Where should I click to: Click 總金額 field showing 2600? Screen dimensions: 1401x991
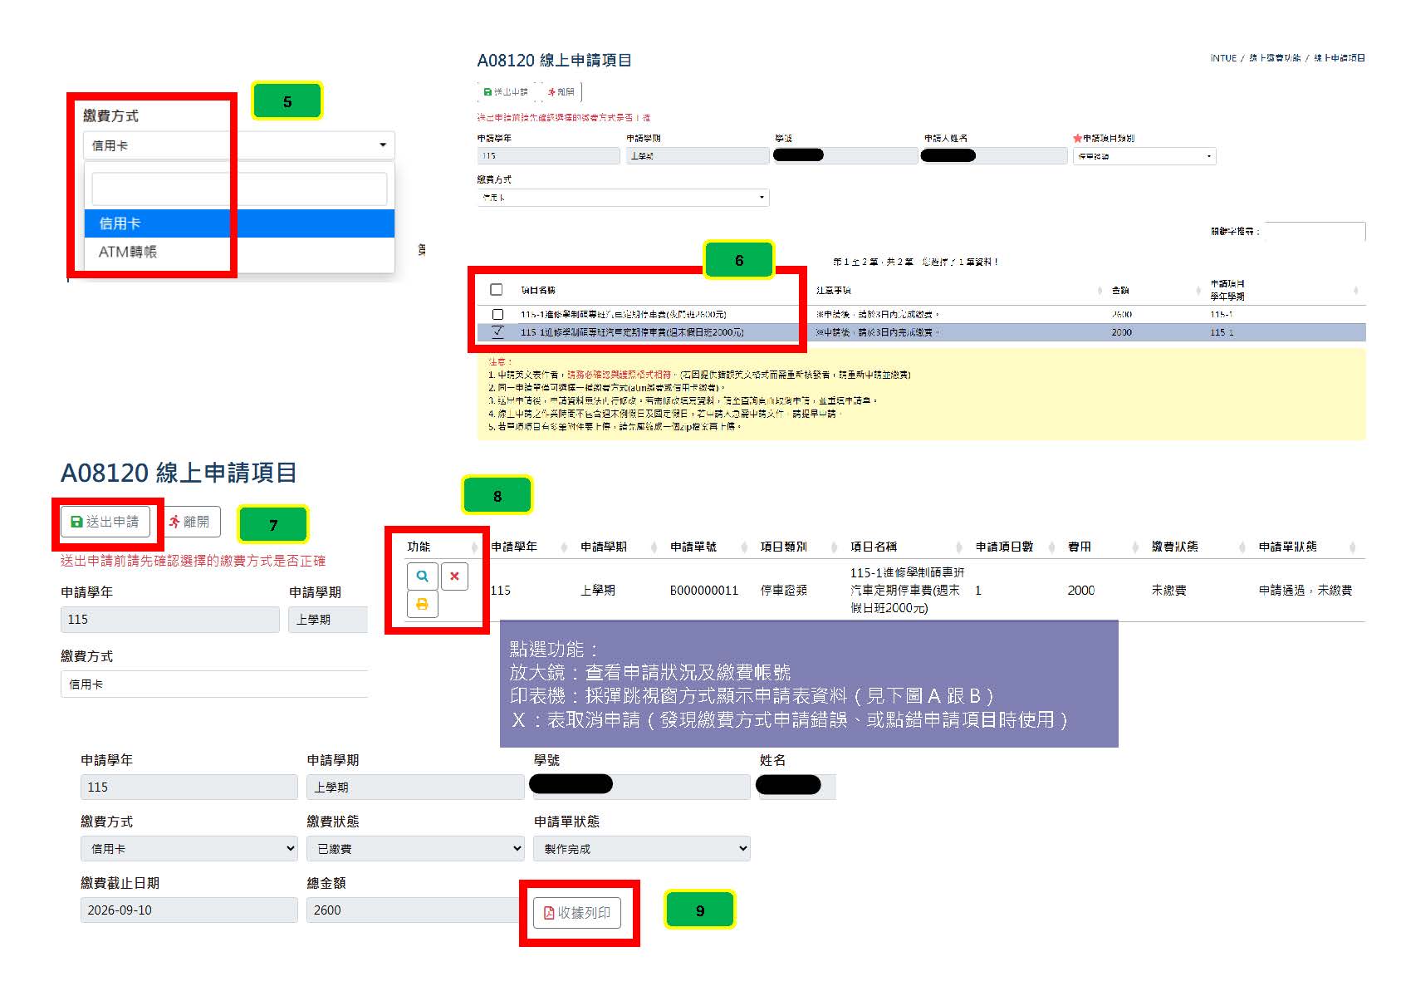[x=415, y=910]
